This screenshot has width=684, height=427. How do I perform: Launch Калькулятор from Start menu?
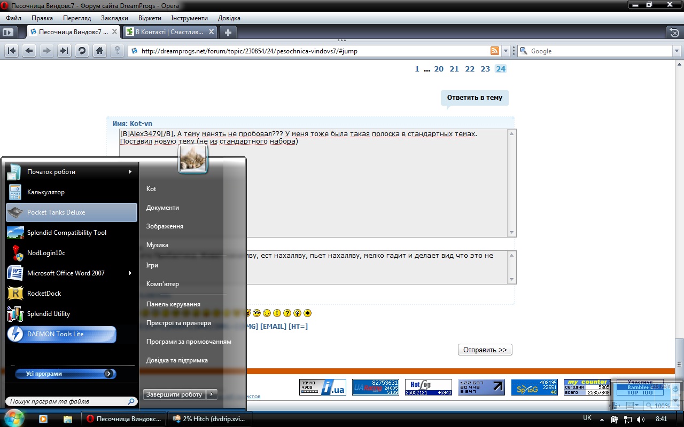coord(71,192)
